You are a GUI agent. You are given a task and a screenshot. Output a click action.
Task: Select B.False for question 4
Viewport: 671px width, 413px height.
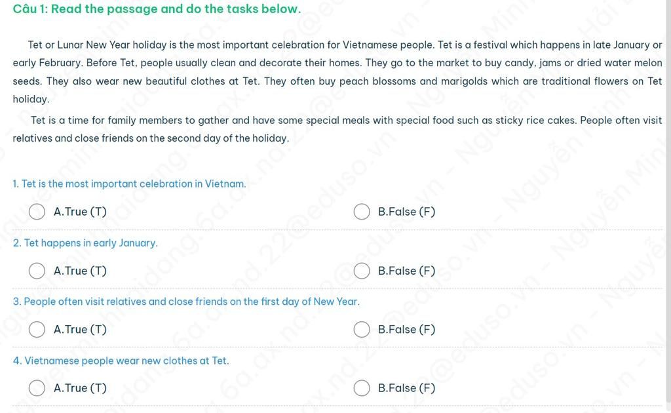click(x=362, y=388)
